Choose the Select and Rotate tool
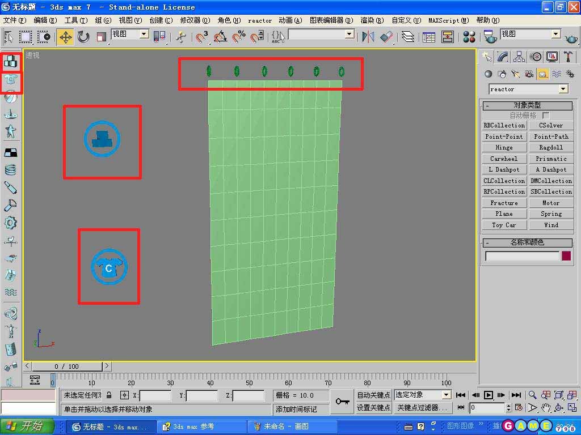581x435 pixels. [83, 37]
